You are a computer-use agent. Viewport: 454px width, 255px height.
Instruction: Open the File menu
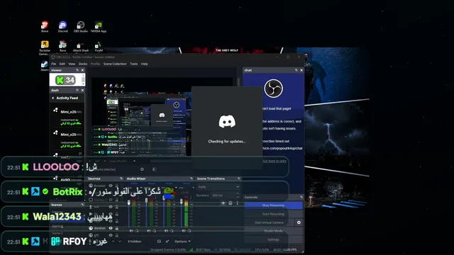click(x=54, y=64)
